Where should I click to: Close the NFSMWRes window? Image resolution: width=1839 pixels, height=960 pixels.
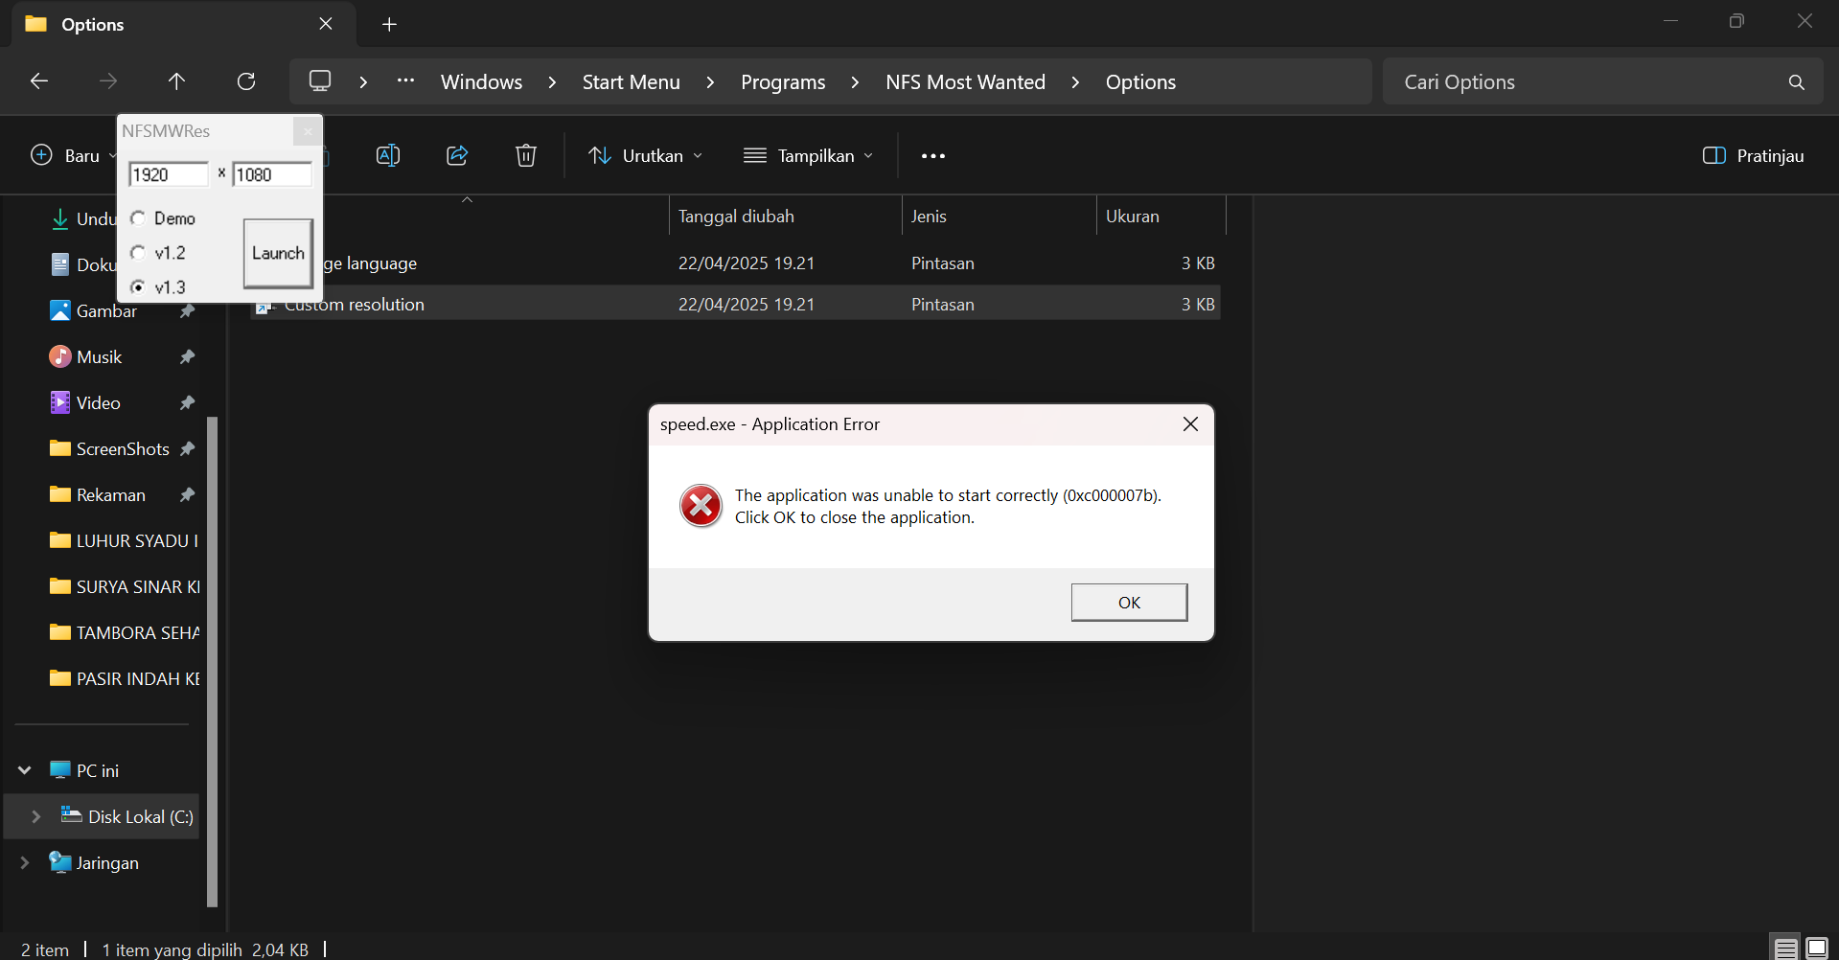point(307,131)
